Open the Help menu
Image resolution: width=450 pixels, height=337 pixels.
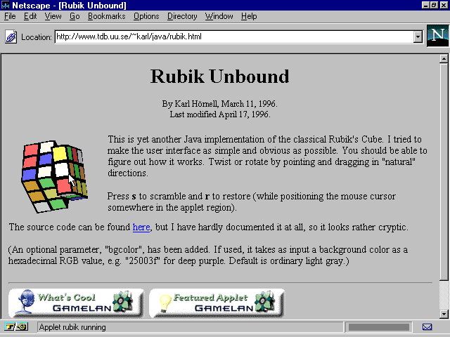[249, 16]
